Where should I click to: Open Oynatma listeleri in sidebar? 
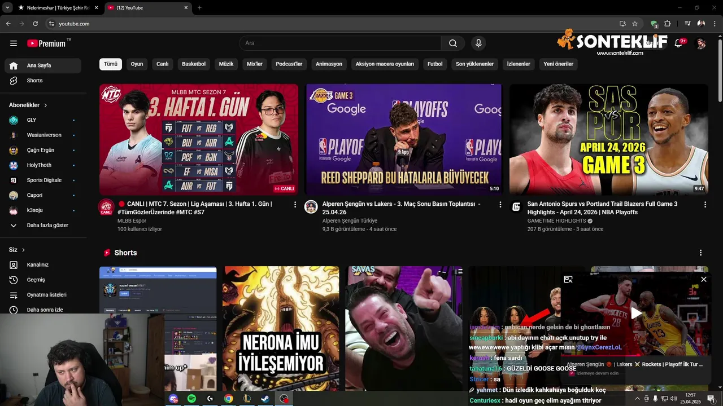point(43,295)
